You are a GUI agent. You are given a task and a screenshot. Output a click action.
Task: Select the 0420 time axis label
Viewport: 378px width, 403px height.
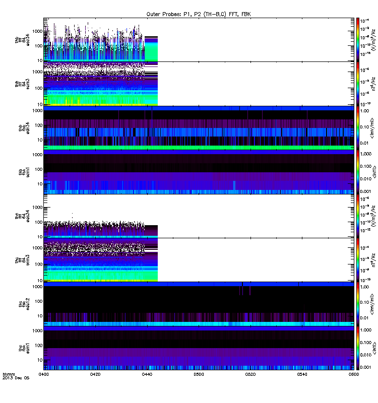tap(95, 374)
